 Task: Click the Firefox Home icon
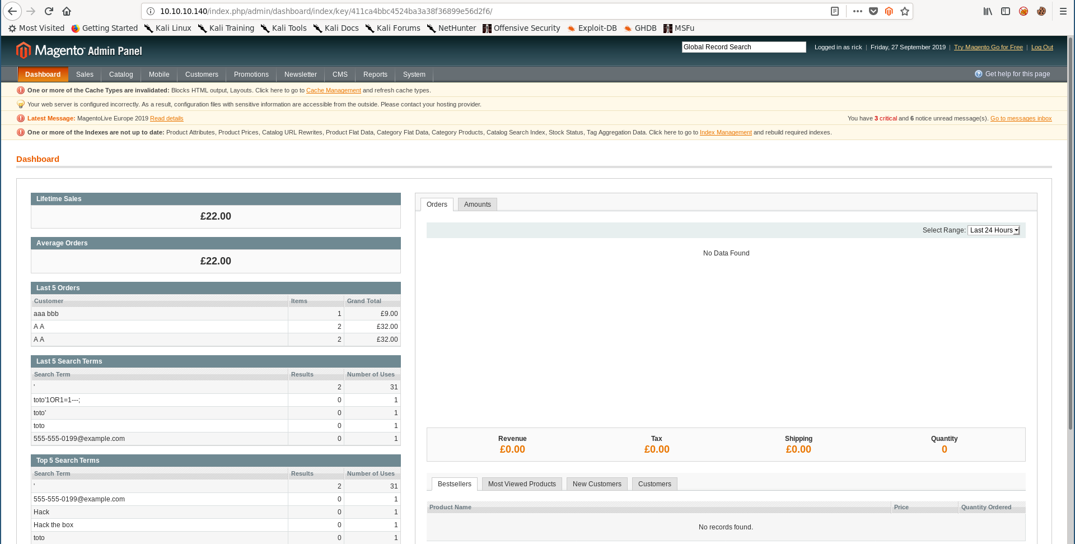coord(67,11)
